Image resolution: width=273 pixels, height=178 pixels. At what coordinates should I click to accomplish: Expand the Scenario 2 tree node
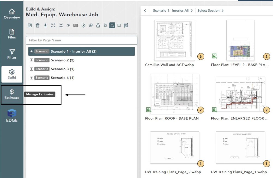(31, 60)
